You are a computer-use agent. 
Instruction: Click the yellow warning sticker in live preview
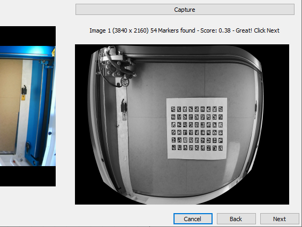click(23, 98)
